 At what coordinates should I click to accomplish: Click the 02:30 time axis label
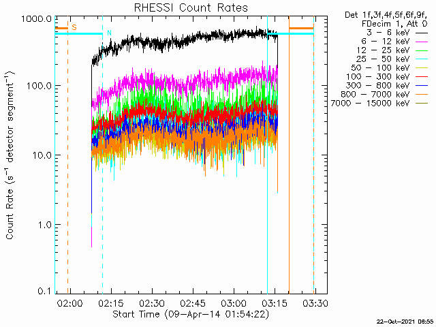pyautogui.click(x=152, y=303)
